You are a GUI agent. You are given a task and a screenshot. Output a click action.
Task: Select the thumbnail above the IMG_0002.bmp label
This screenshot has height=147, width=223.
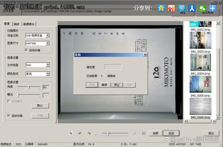point(200,24)
